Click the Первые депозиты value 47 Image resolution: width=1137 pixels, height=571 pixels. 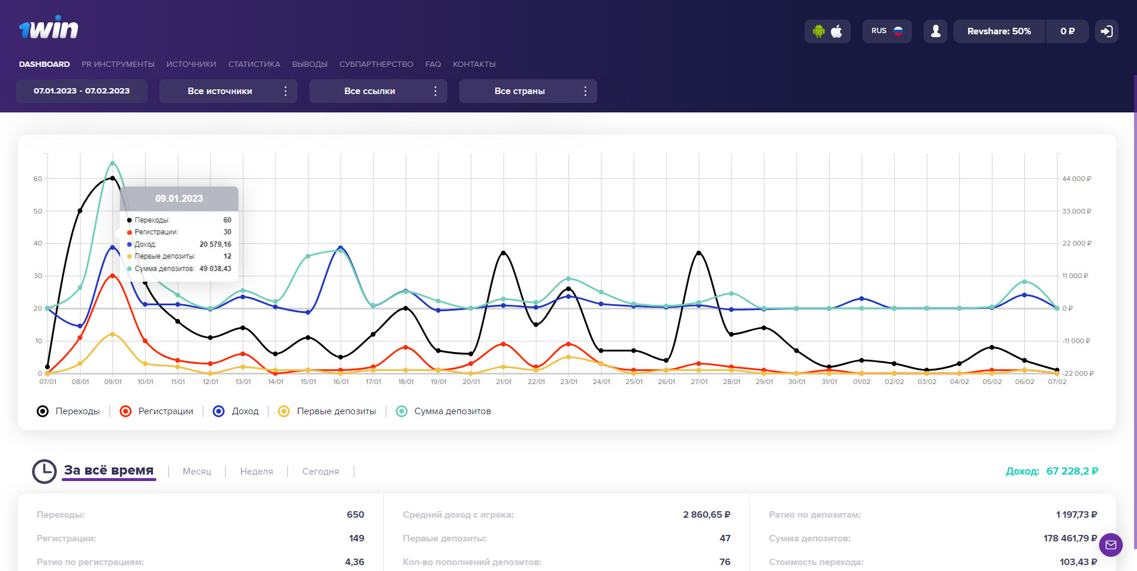click(x=725, y=538)
